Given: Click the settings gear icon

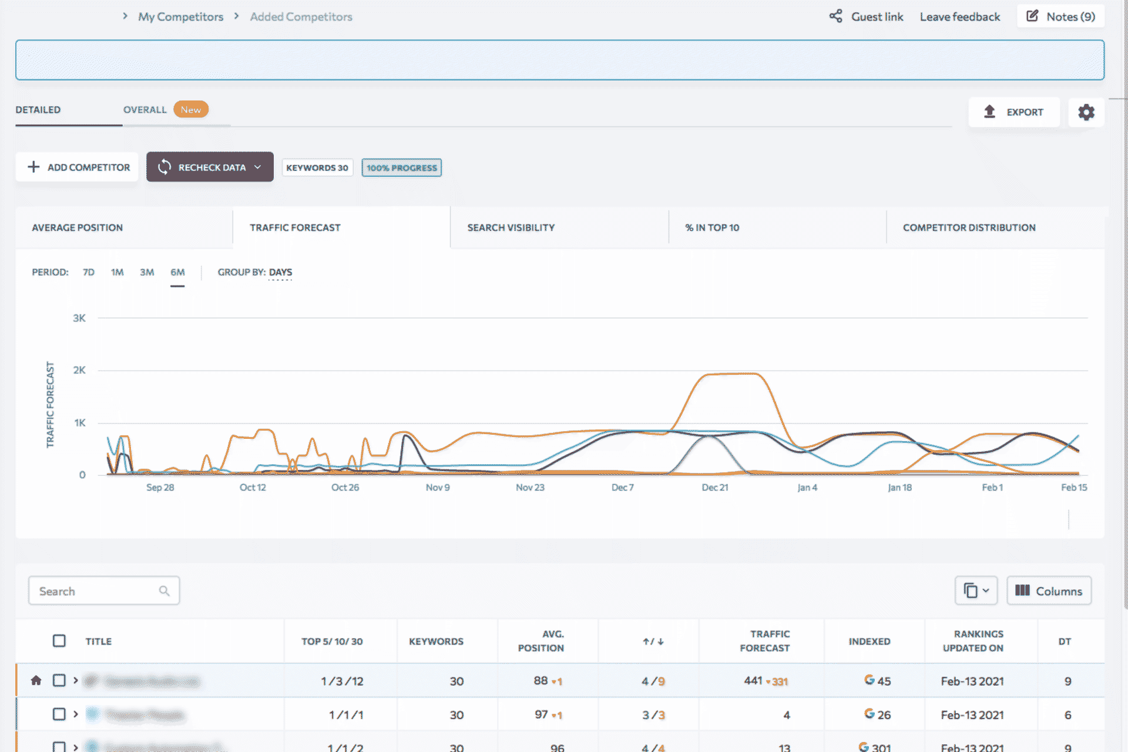Looking at the screenshot, I should [x=1086, y=112].
